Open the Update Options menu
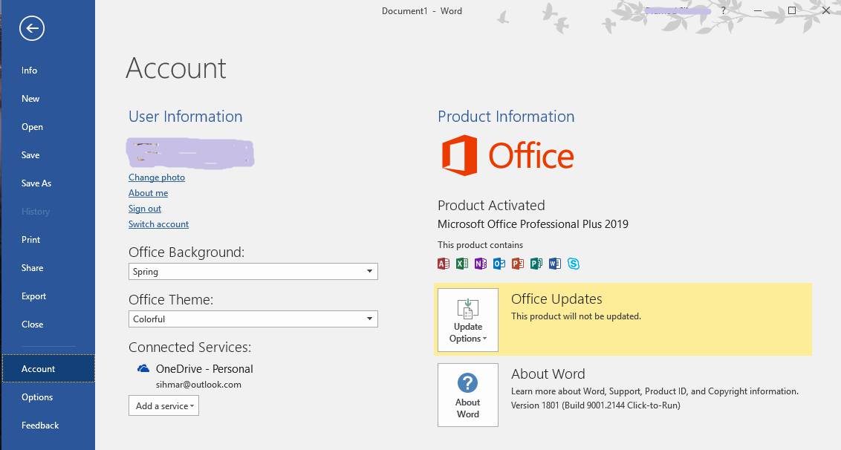 (468, 320)
